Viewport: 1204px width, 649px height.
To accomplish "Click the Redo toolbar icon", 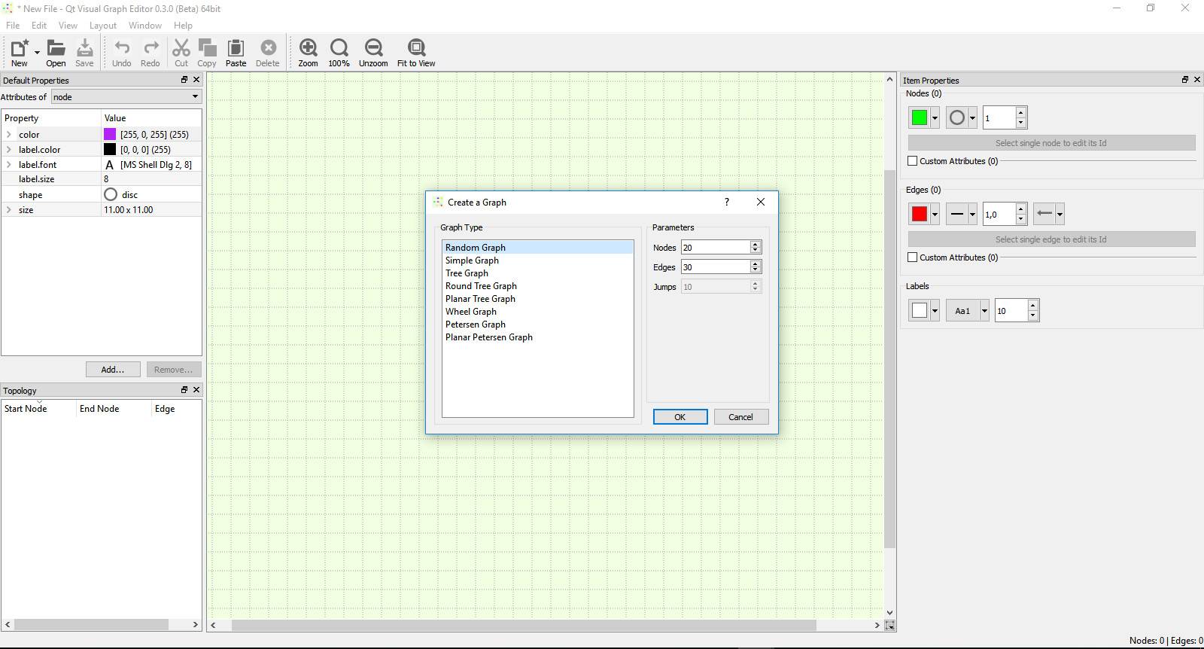I will [150, 48].
